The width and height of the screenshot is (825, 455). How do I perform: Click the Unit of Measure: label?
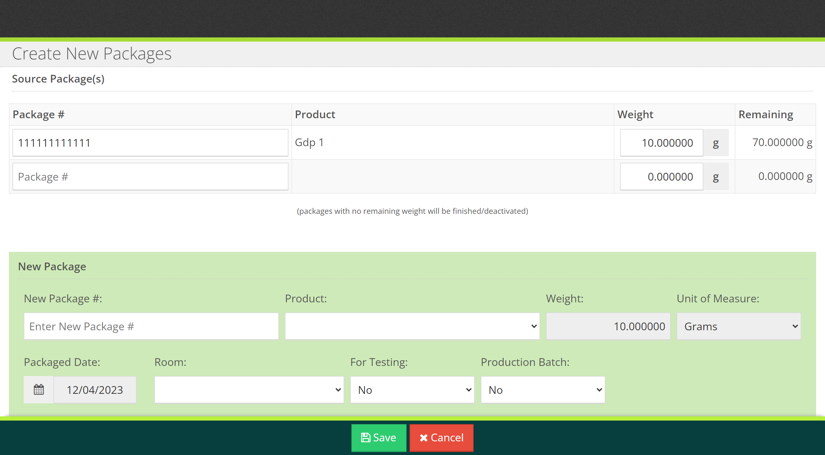click(718, 299)
